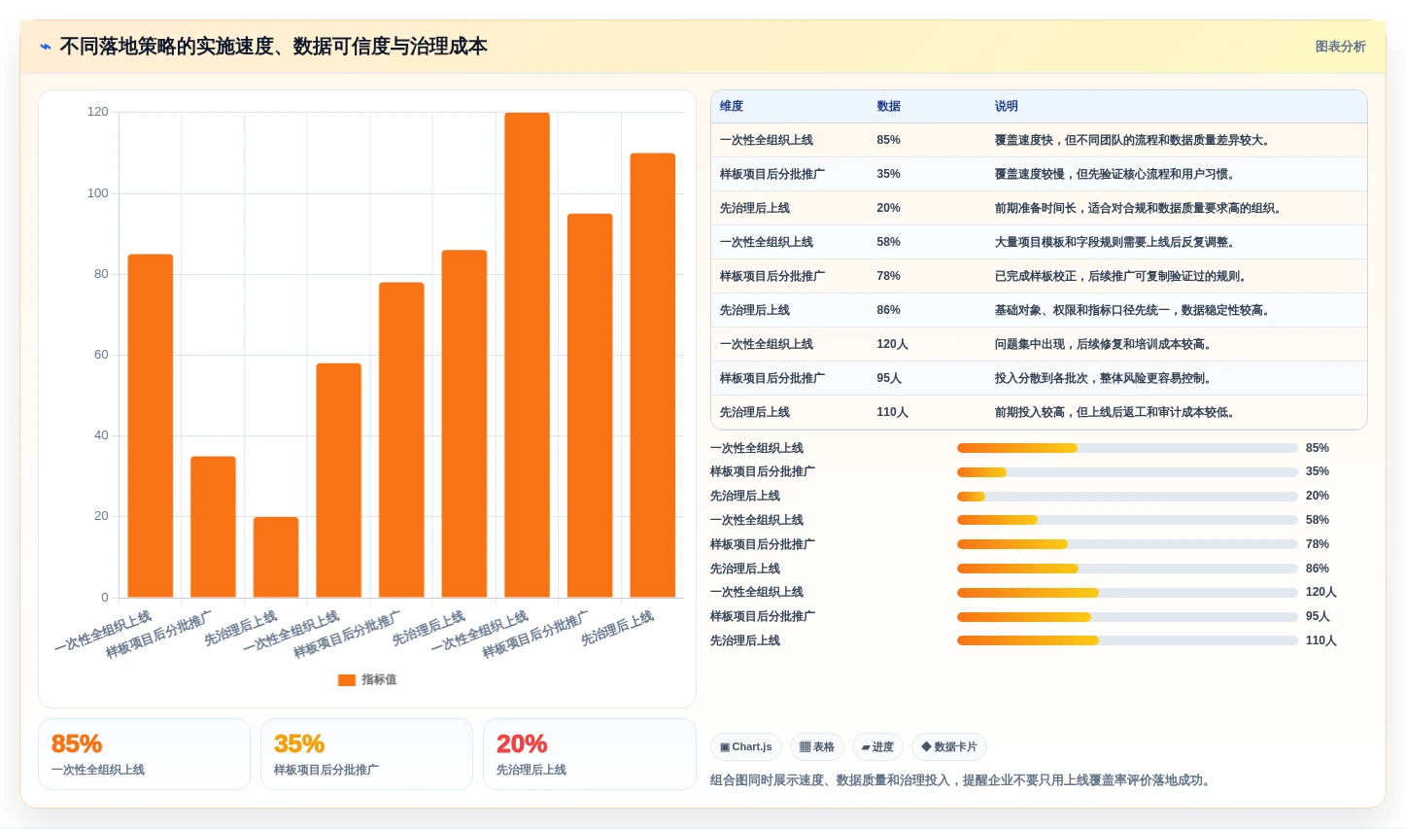Click the 120 label on the chart's y-axis

coord(98,112)
